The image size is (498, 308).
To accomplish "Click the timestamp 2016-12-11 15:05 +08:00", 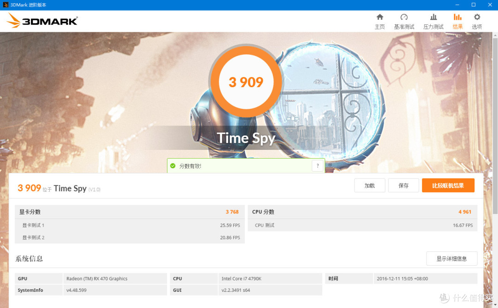I will click(x=425, y=278).
